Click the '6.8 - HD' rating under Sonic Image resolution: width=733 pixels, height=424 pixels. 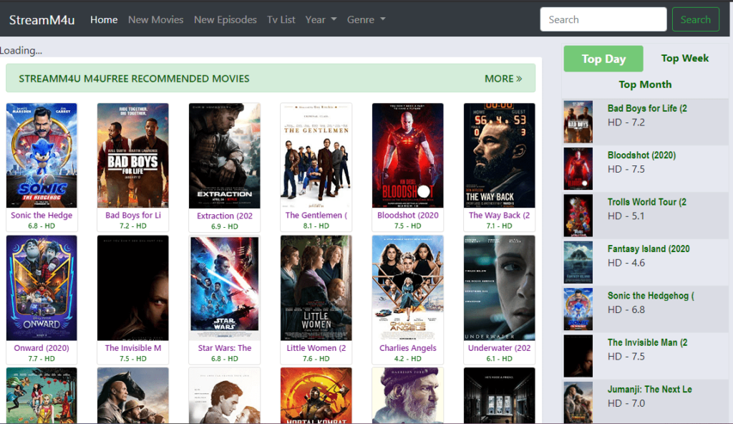[42, 226]
